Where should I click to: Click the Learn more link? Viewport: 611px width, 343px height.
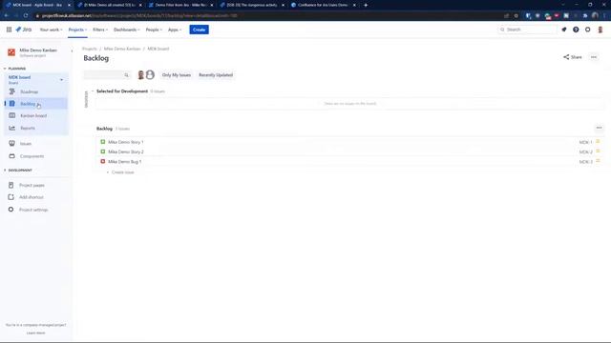(x=36, y=333)
